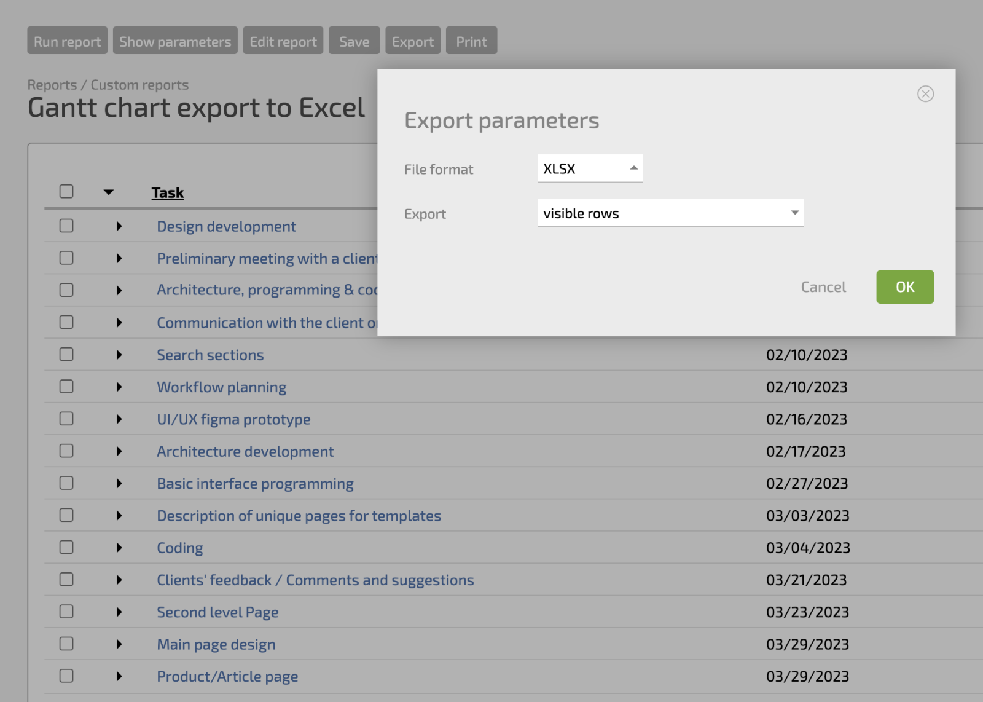Expand the Design development task
Viewport: 983px width, 702px height.
coord(119,226)
